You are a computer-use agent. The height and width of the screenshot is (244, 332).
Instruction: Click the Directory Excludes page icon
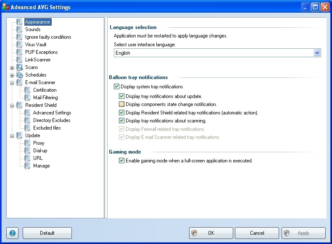[27, 120]
